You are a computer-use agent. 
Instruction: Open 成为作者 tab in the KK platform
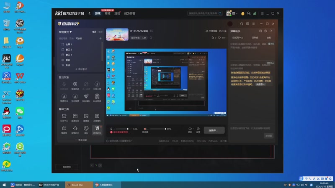tap(129, 13)
